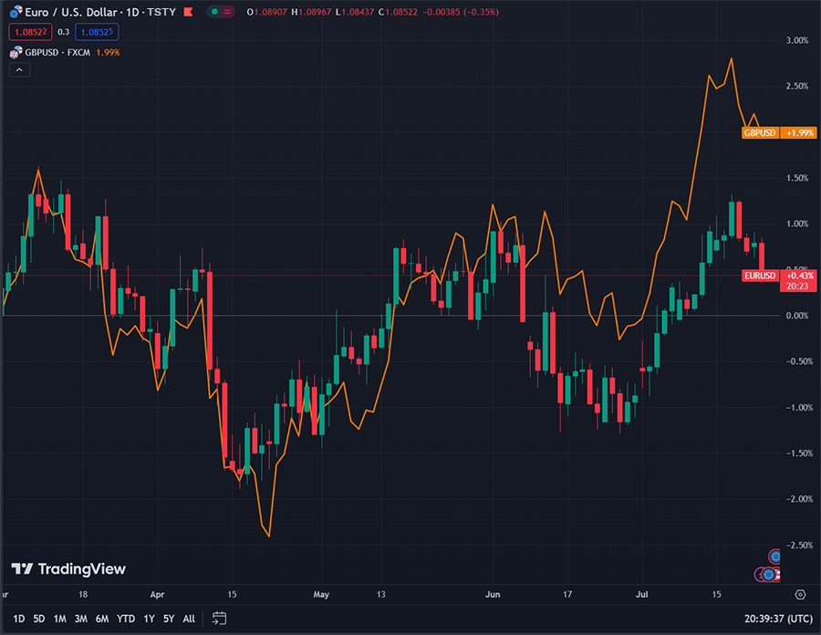Click the change −0.00385 (−0.35%) text

[461, 12]
